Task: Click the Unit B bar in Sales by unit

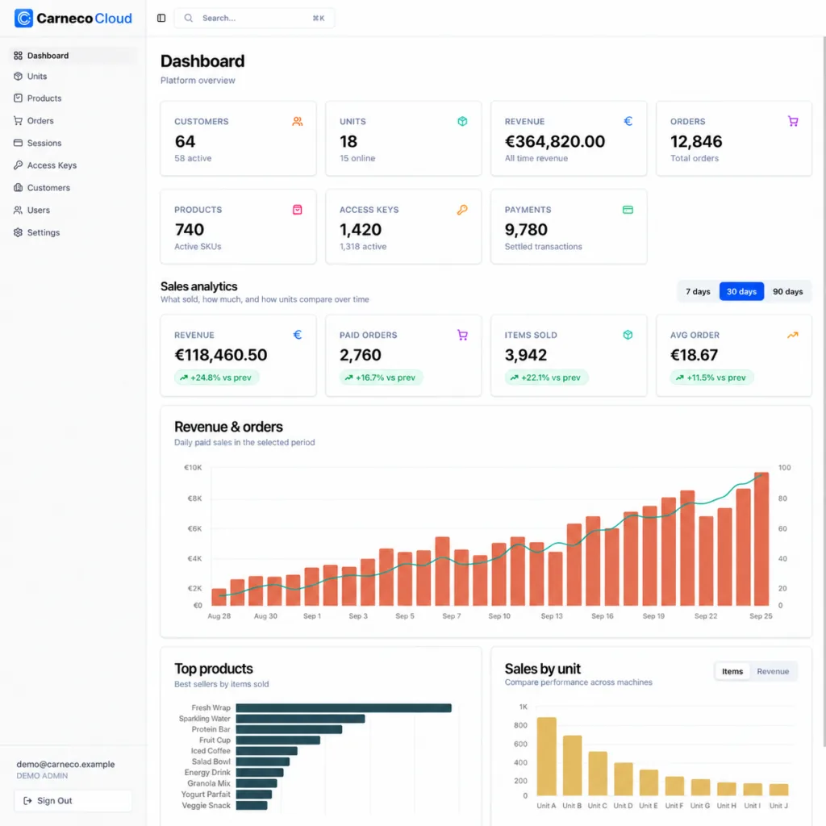Action: [x=572, y=766]
